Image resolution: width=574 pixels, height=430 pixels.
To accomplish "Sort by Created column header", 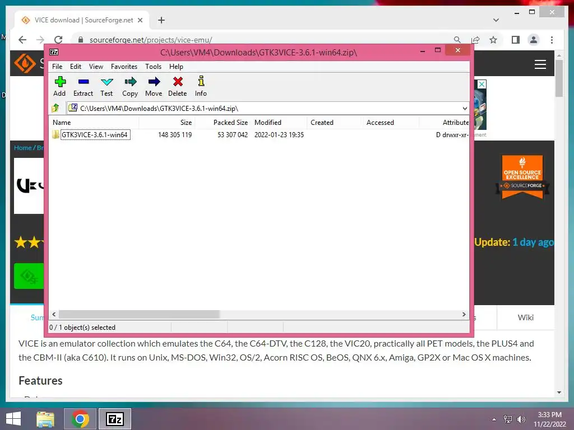I will point(335,123).
